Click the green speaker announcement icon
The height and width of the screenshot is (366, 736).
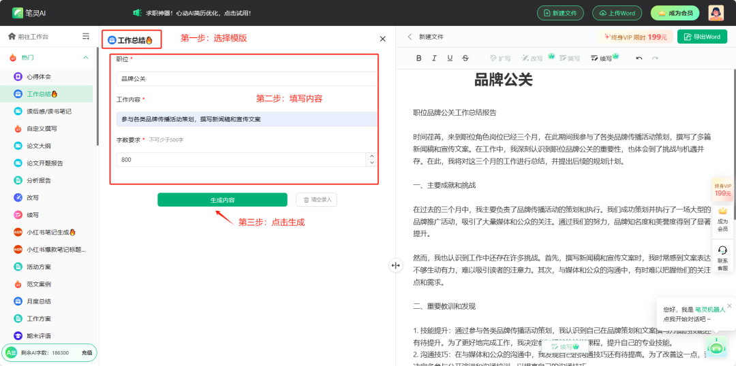coord(137,13)
